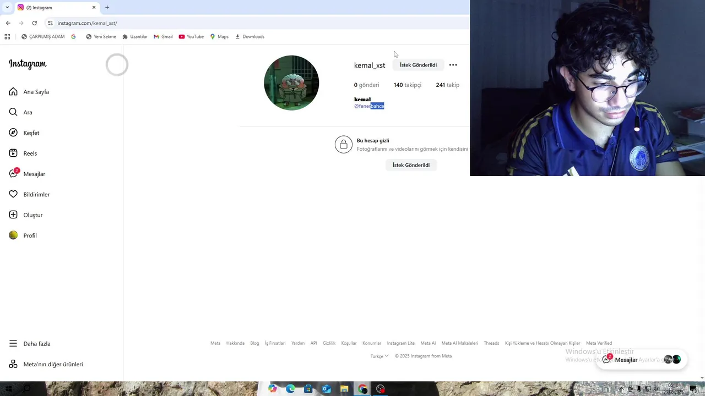Open Maps bookmark
705x396 pixels.
point(219,37)
